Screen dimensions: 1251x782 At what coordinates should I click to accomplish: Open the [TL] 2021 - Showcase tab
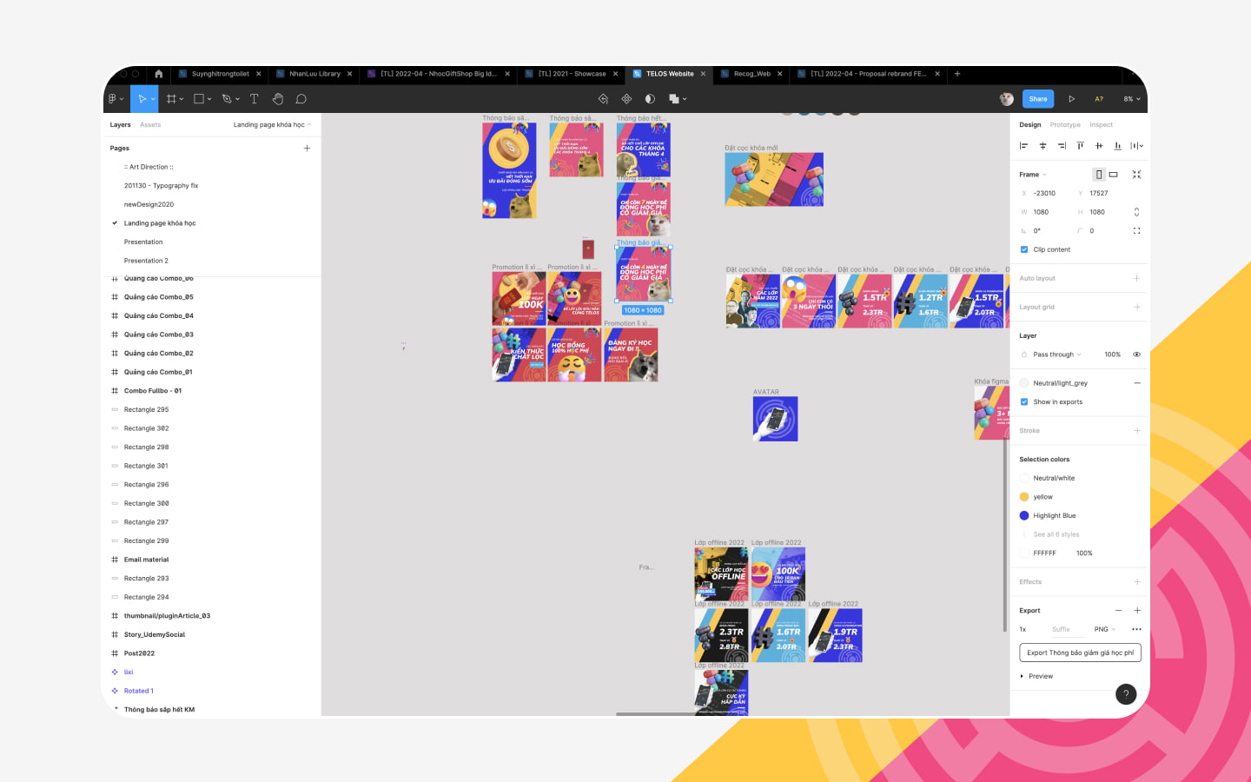click(572, 74)
